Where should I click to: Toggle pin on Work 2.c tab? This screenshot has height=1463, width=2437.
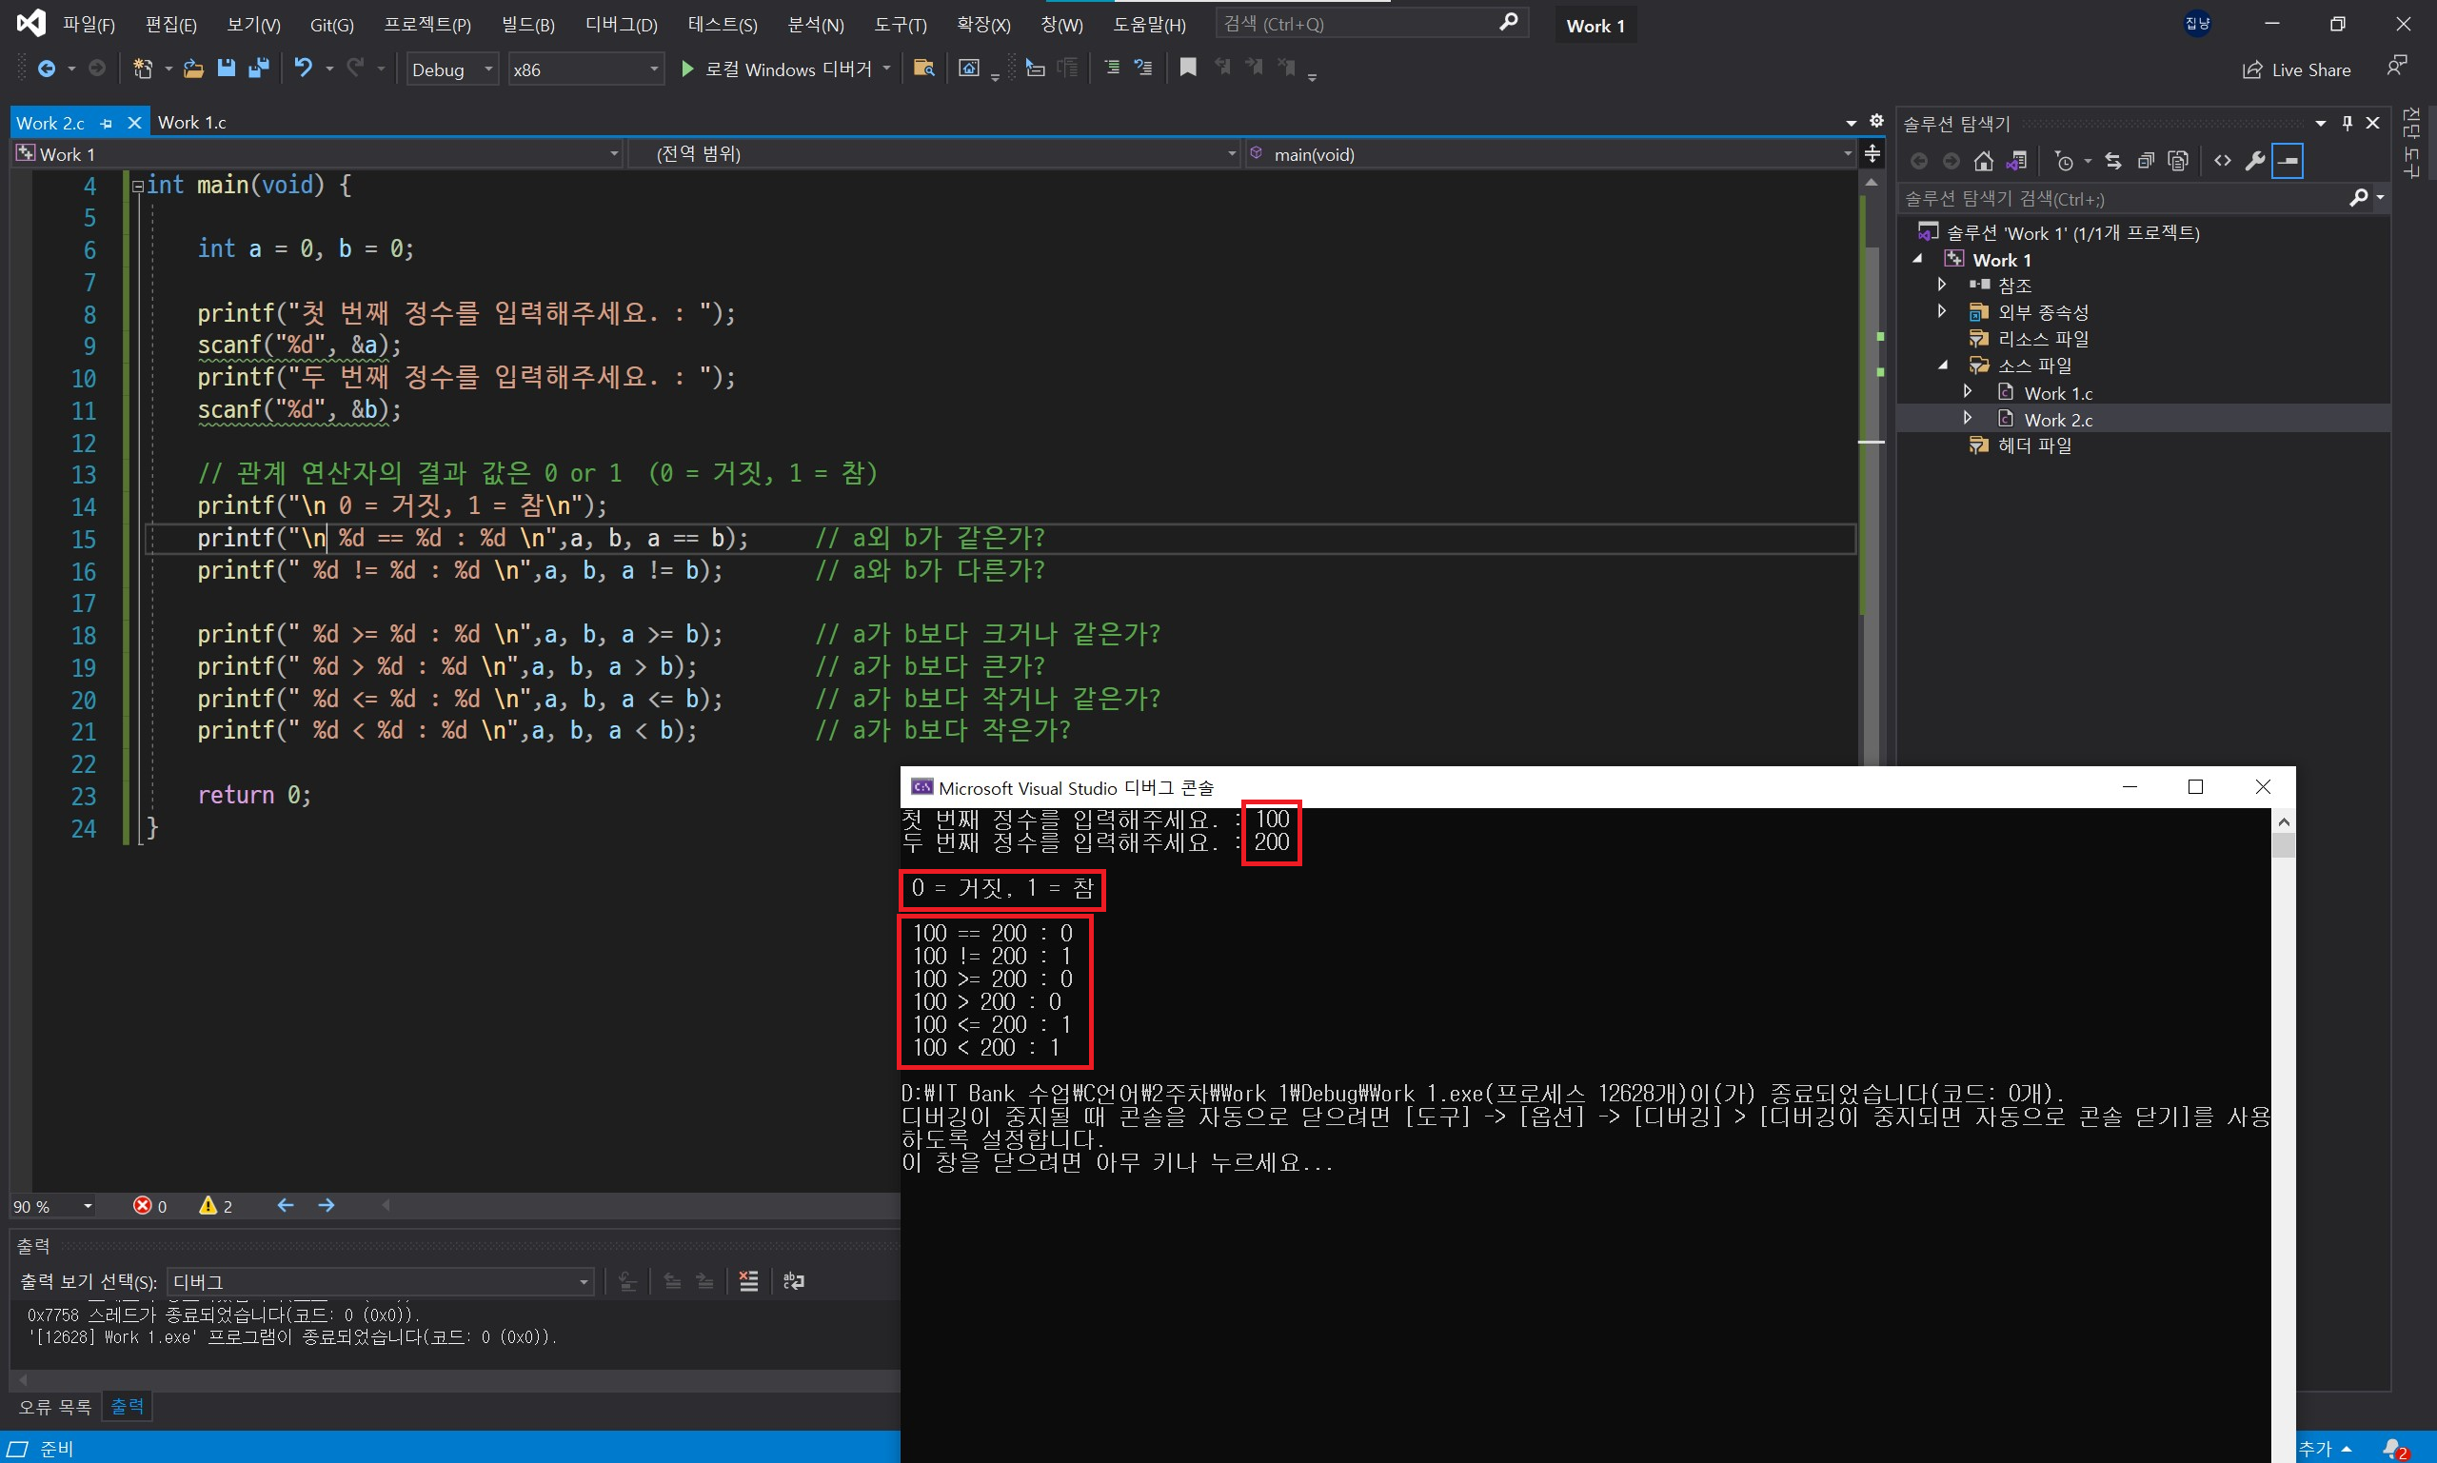click(x=107, y=123)
